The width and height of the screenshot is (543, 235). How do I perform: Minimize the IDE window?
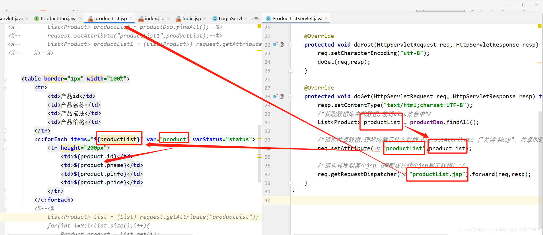click(x=511, y=5)
